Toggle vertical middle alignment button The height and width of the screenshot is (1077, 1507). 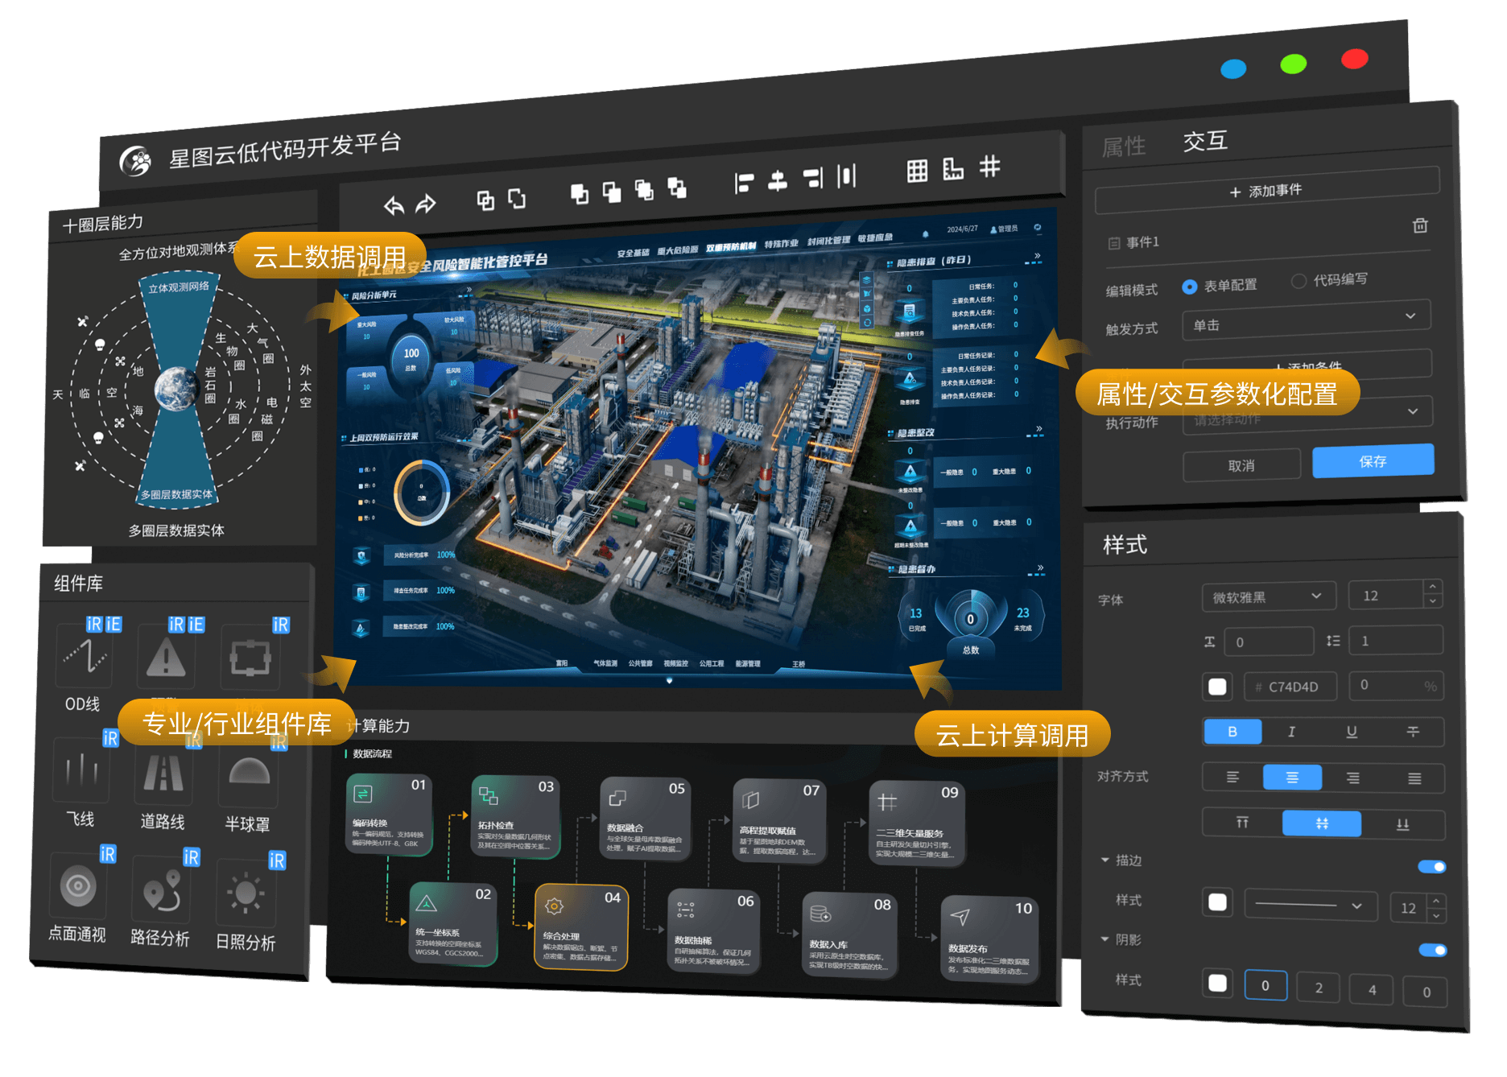tap(1322, 823)
